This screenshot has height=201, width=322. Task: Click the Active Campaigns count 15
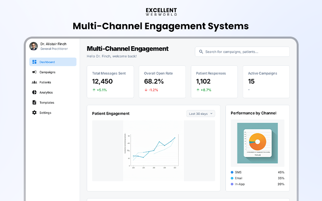point(251,82)
